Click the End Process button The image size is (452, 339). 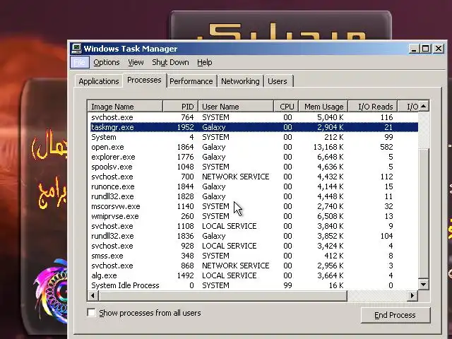395,315
